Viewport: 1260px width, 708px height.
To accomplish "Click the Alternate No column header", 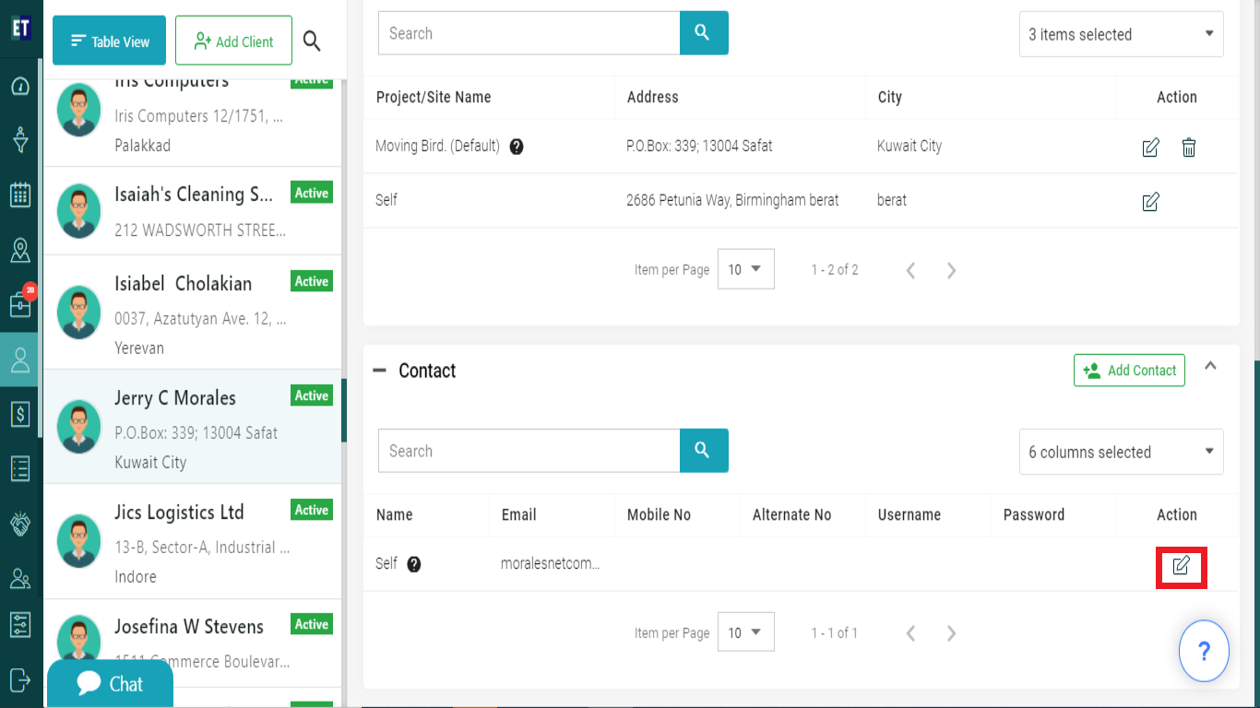I will (x=791, y=514).
